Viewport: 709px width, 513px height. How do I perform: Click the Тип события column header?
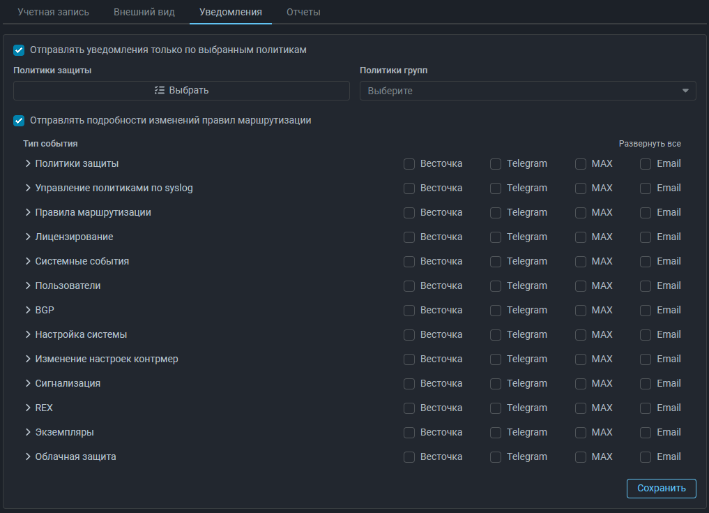(x=50, y=144)
